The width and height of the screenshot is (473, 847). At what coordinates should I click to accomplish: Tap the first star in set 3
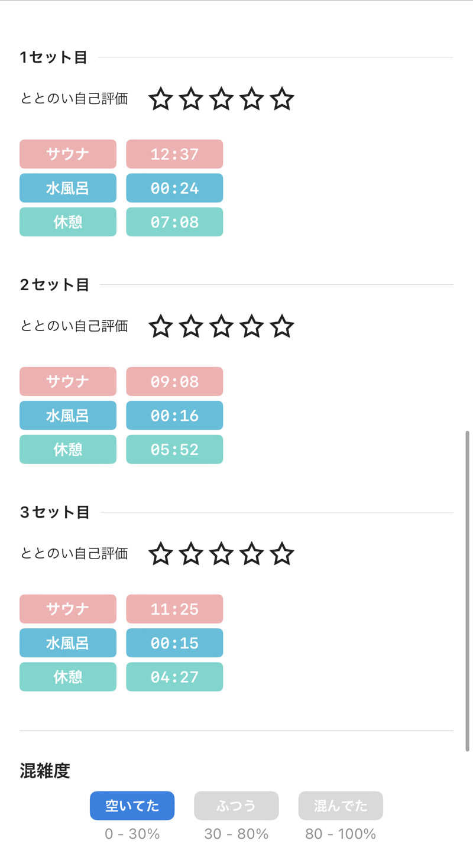click(160, 554)
